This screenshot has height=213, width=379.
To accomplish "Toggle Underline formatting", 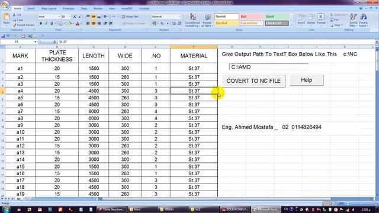I will pos(52,24).
